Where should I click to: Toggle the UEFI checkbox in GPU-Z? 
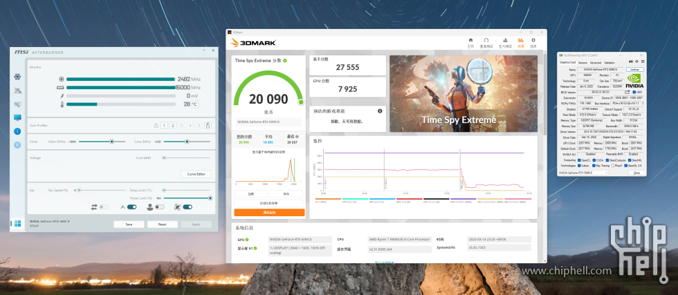634,92
